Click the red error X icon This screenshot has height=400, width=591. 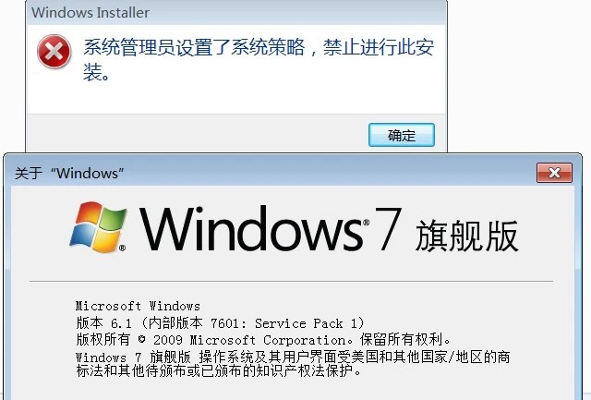54,52
